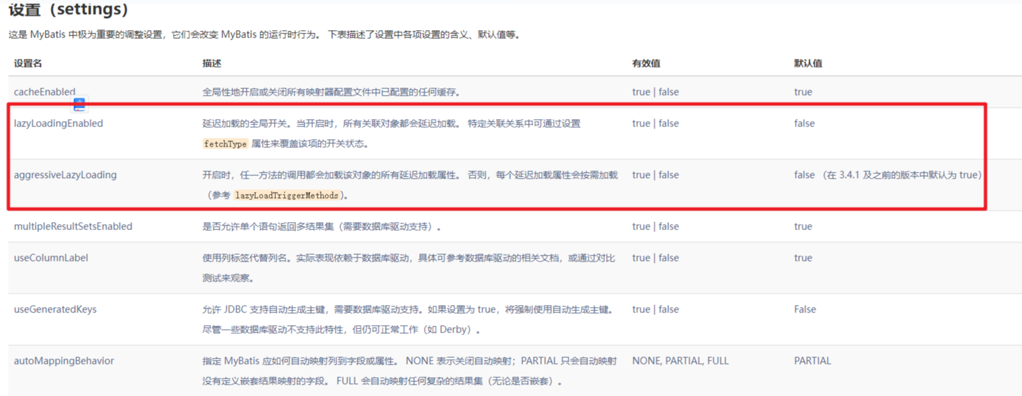Click the '设置名' column header
The image size is (1022, 396).
[x=28, y=63]
